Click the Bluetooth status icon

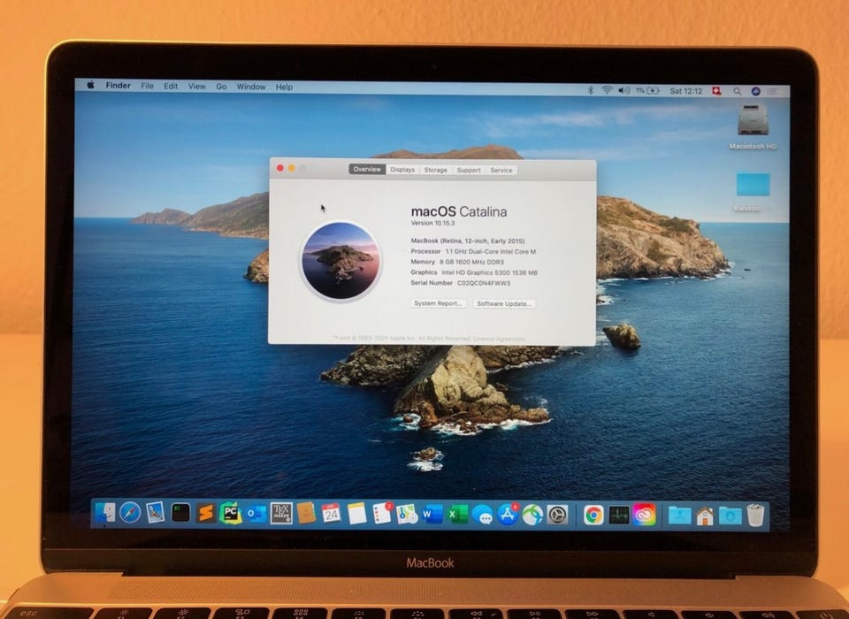(591, 90)
